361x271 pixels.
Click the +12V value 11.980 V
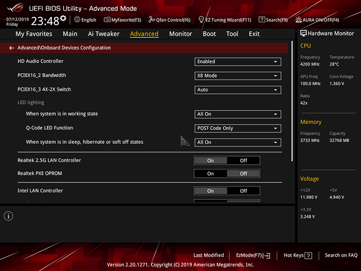309,197
